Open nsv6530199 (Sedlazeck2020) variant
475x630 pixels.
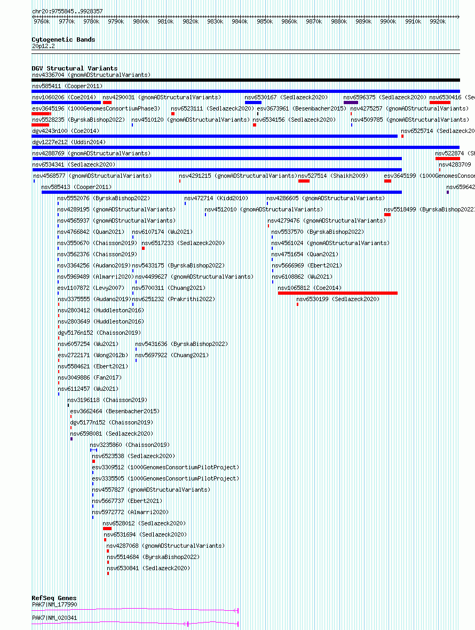pyautogui.click(x=338, y=300)
